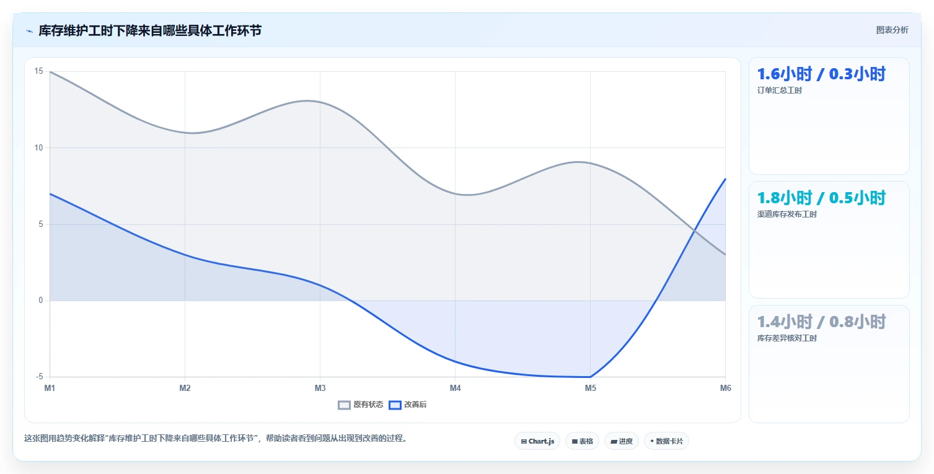Viewport: 934px width, 474px height.
Task: Select the Chart.js tag button
Action: click(x=537, y=441)
